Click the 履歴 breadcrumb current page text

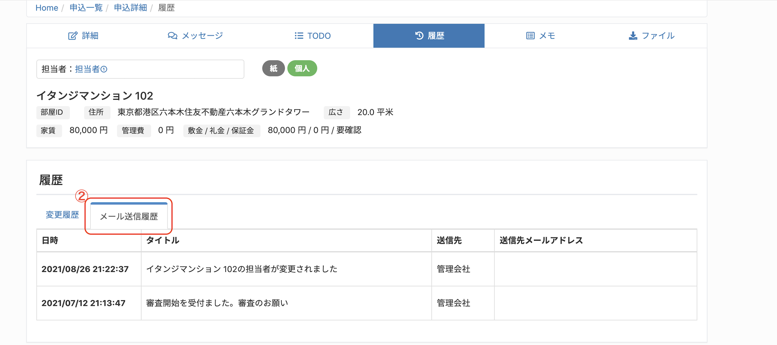point(167,8)
